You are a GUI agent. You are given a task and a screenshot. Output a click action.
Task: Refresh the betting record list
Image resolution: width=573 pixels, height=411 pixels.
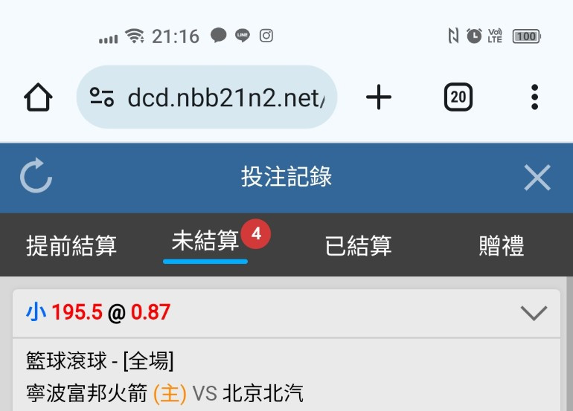(36, 175)
